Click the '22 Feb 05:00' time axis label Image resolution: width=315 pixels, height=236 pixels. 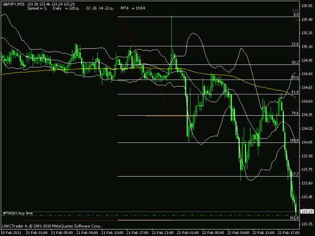pyautogui.click(x=213, y=233)
